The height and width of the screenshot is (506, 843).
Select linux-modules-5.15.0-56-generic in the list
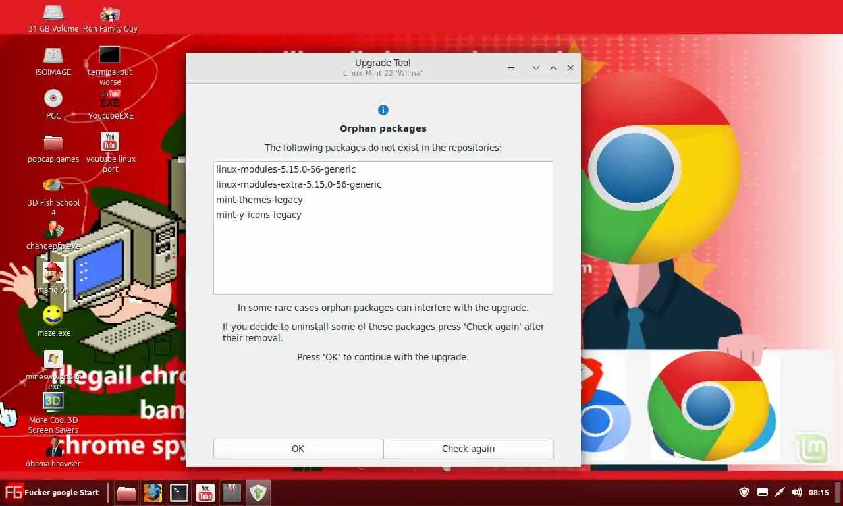click(383, 169)
